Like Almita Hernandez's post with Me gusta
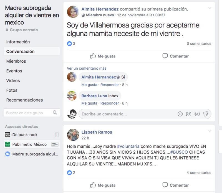This screenshot has width=222, height=193. (x=103, y=56)
